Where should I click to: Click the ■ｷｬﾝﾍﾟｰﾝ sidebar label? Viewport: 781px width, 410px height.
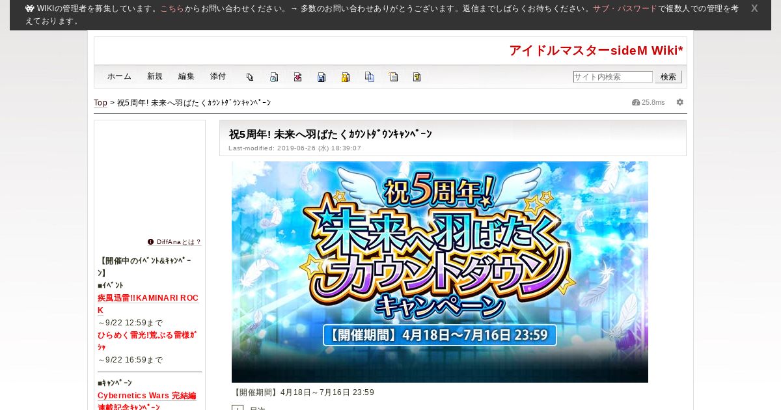[x=115, y=383]
